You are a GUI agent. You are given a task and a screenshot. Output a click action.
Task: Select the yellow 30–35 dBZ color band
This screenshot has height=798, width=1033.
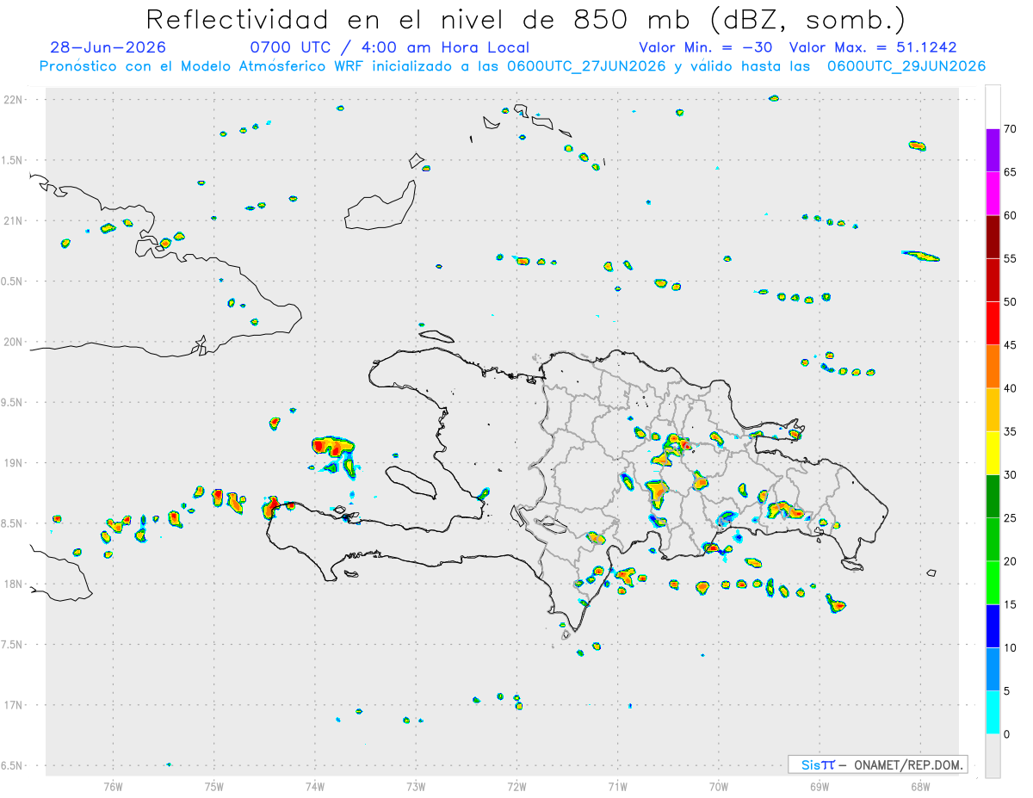[993, 453]
